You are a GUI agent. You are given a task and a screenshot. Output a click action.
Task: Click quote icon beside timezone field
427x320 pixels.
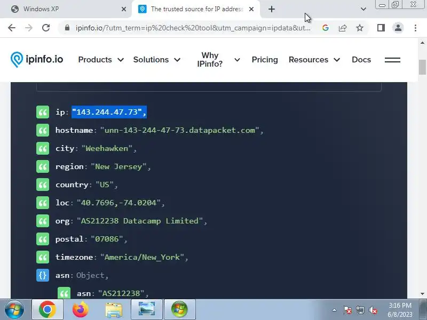point(43,258)
